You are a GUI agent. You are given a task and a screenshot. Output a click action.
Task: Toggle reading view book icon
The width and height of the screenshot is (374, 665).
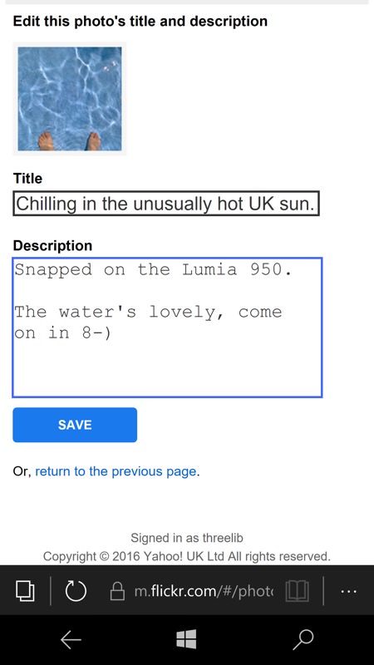pyautogui.click(x=297, y=591)
